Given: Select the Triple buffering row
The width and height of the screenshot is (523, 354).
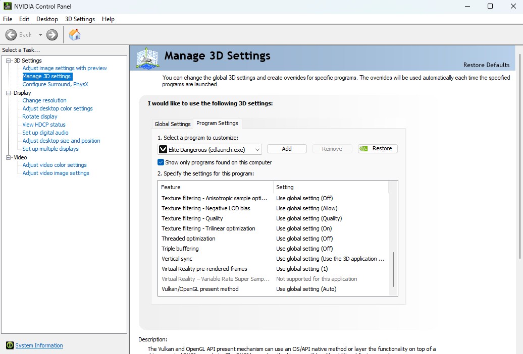Looking at the screenshot, I should (273, 249).
